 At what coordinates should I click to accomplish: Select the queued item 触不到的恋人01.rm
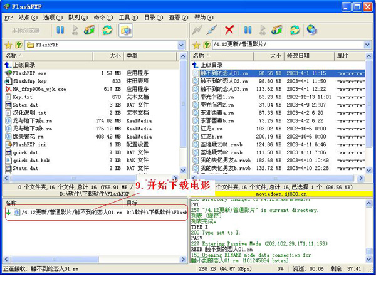point(69,212)
